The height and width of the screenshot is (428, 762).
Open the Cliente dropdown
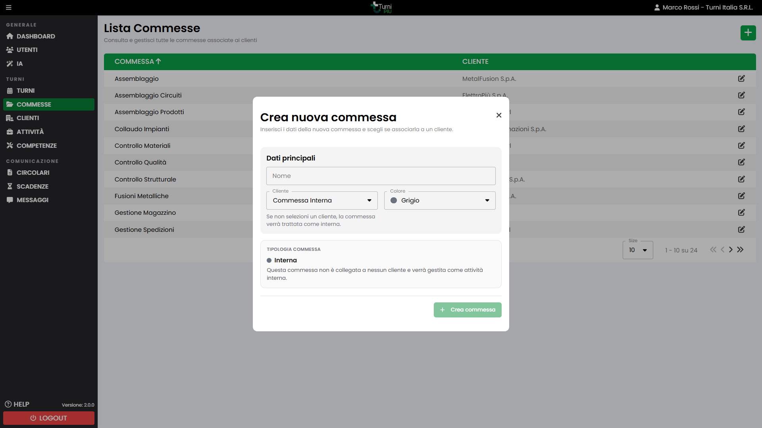[322, 201]
